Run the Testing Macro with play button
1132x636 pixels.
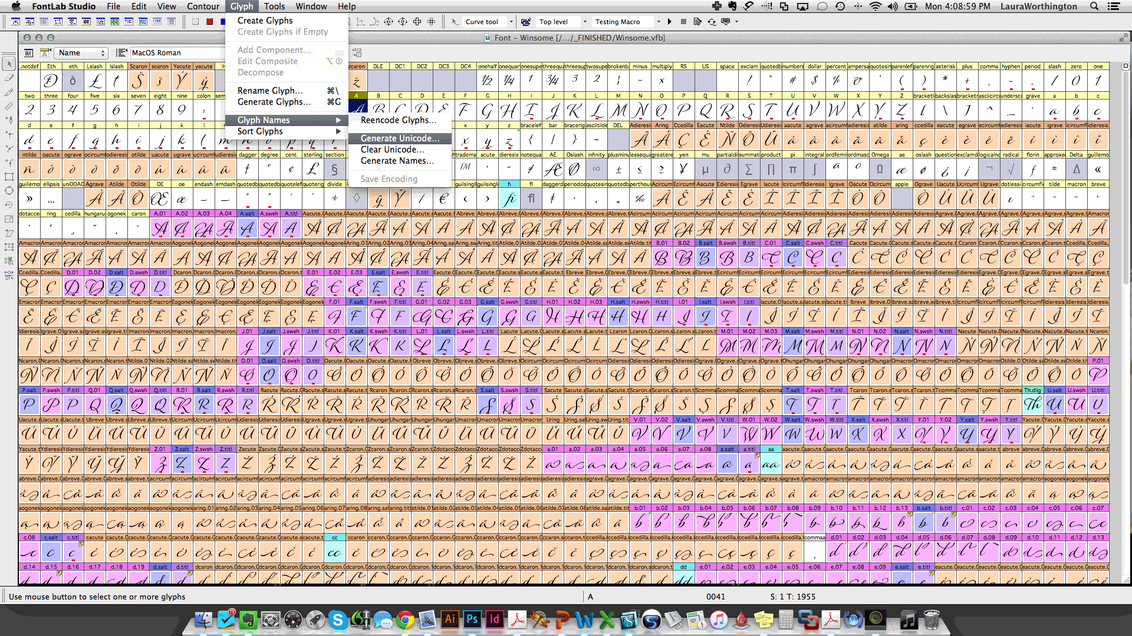tap(670, 22)
